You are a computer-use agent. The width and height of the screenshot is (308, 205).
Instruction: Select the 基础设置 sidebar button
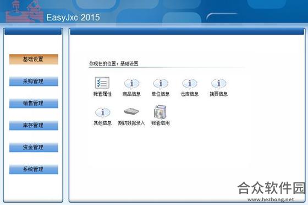tap(34, 59)
